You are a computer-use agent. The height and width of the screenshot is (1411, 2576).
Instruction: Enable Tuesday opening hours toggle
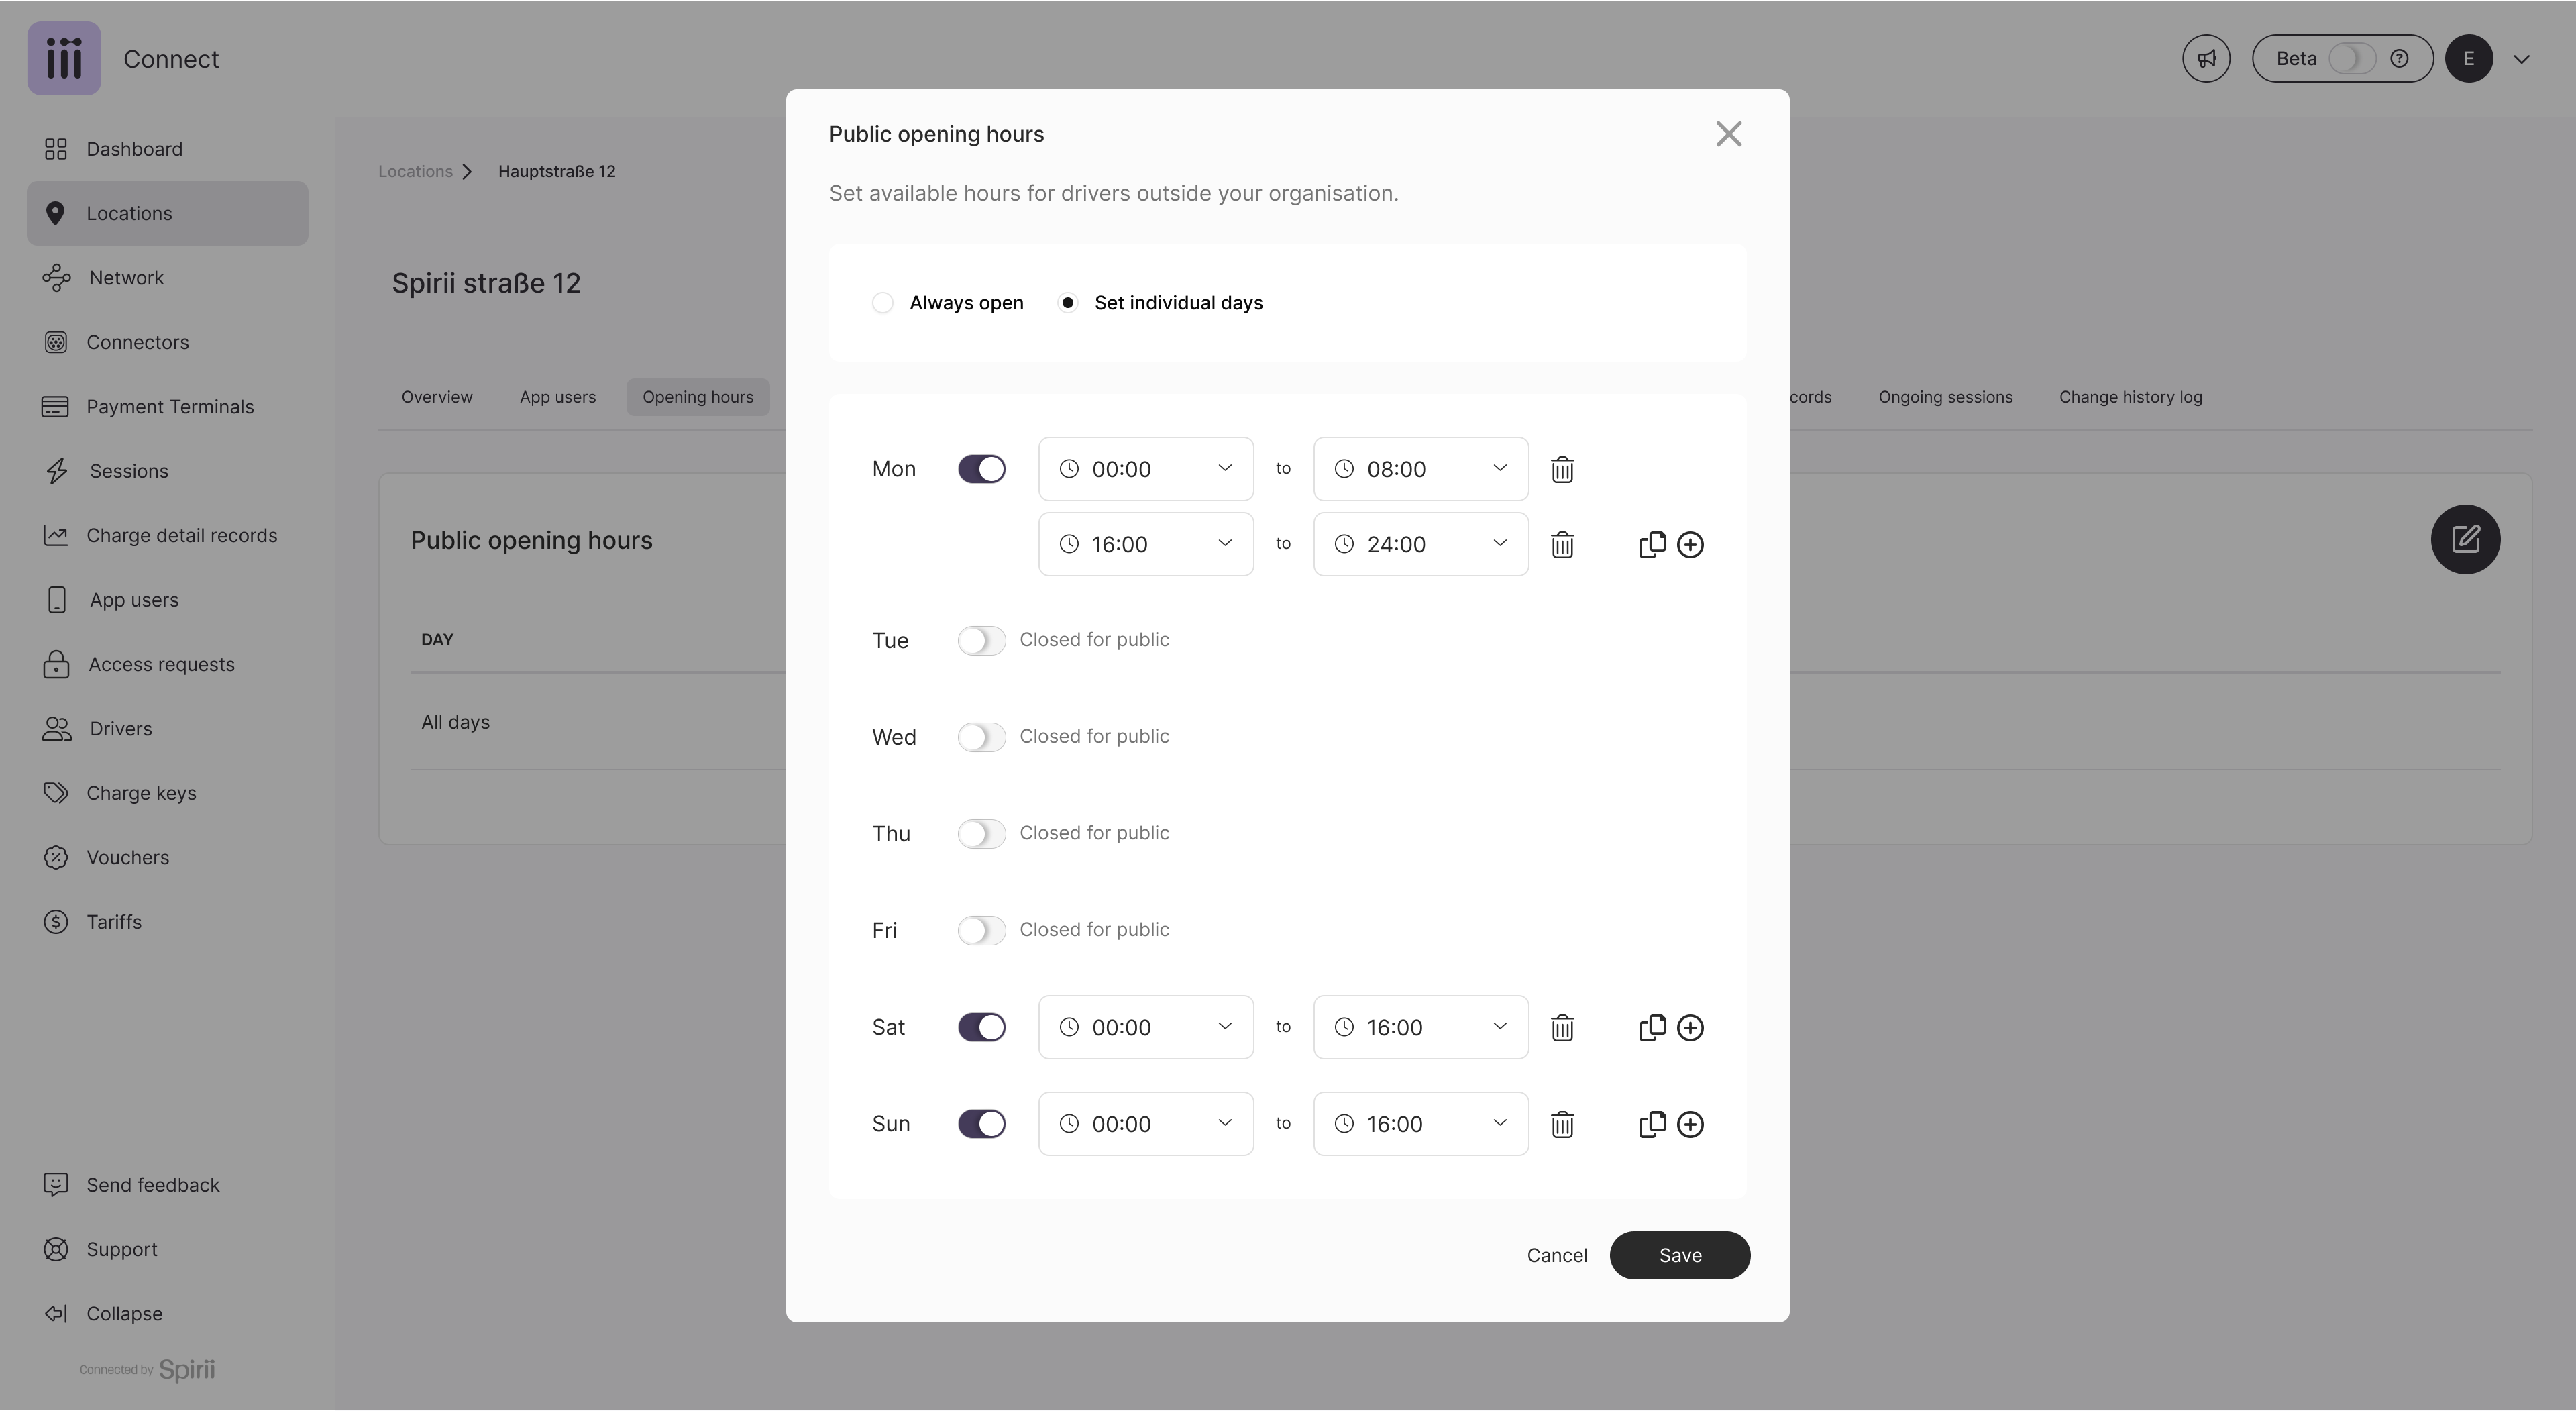[x=981, y=640]
